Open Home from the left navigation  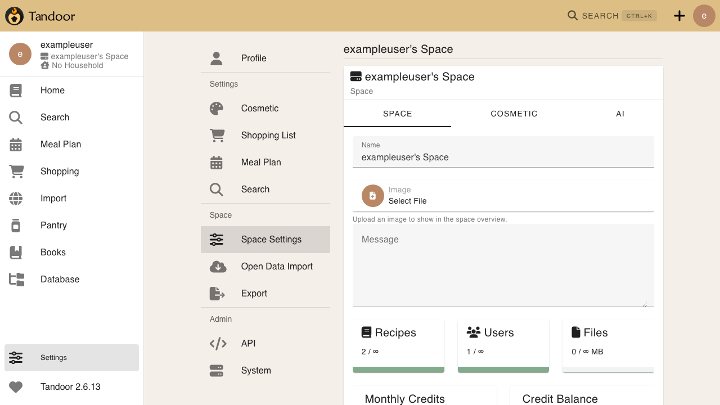pos(53,91)
